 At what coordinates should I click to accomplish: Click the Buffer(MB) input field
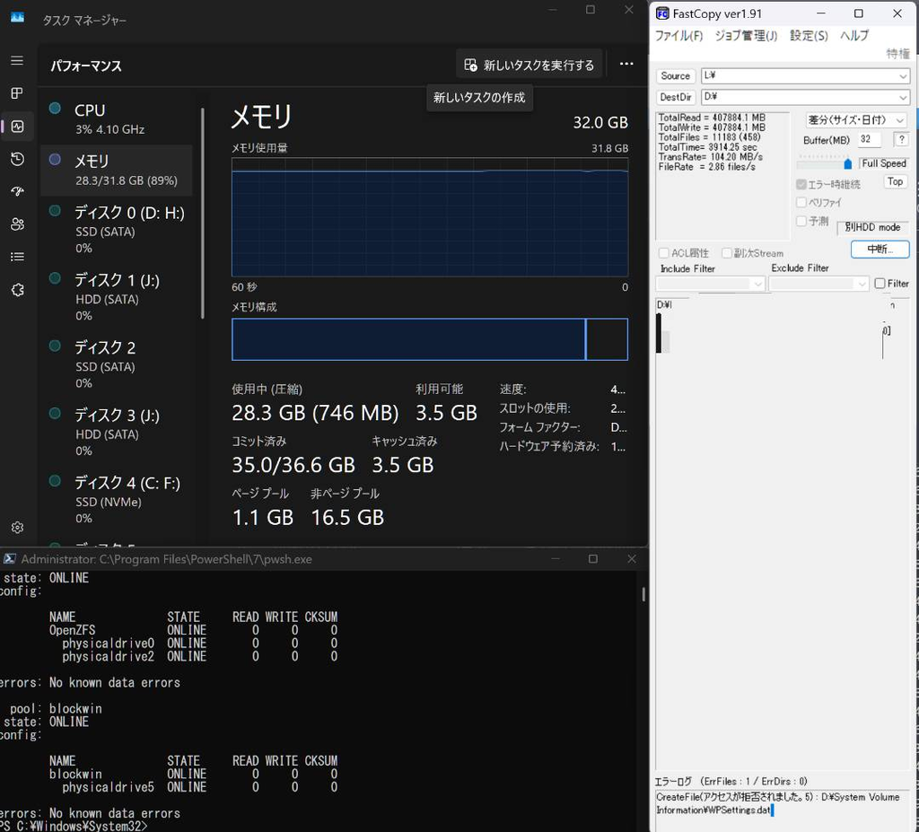tap(869, 139)
